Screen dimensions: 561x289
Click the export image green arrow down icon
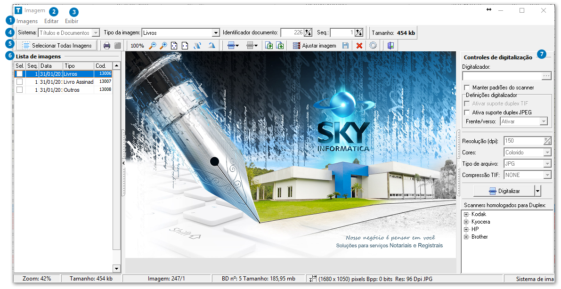click(280, 46)
